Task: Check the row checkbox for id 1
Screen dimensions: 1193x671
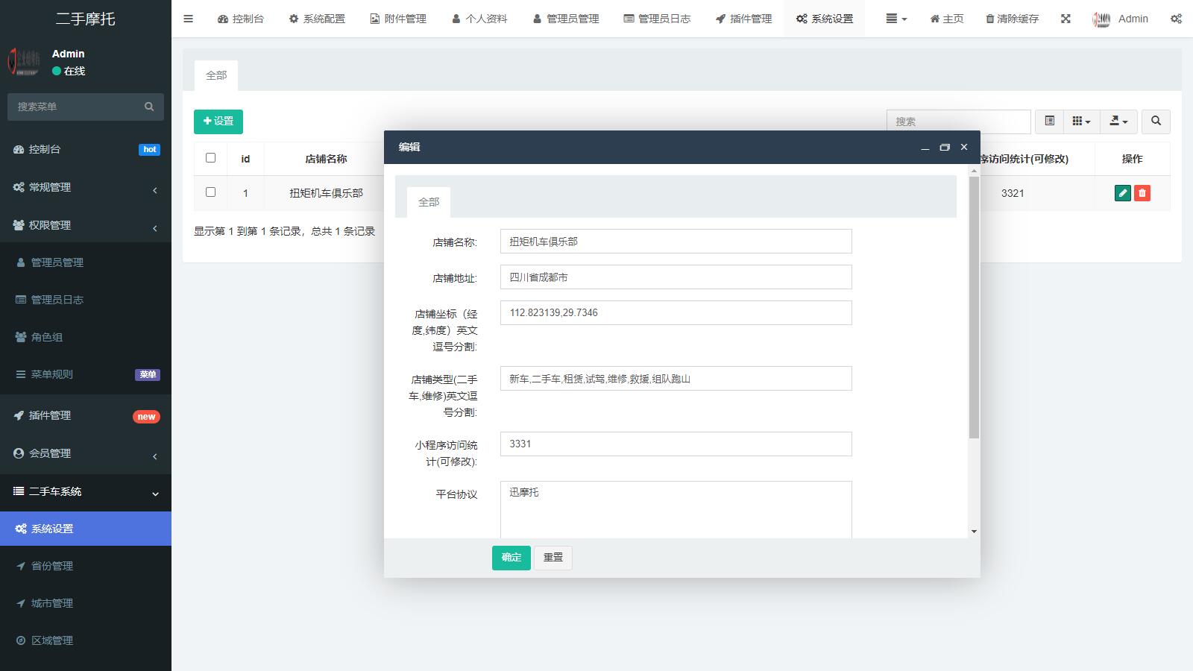Action: pos(211,192)
